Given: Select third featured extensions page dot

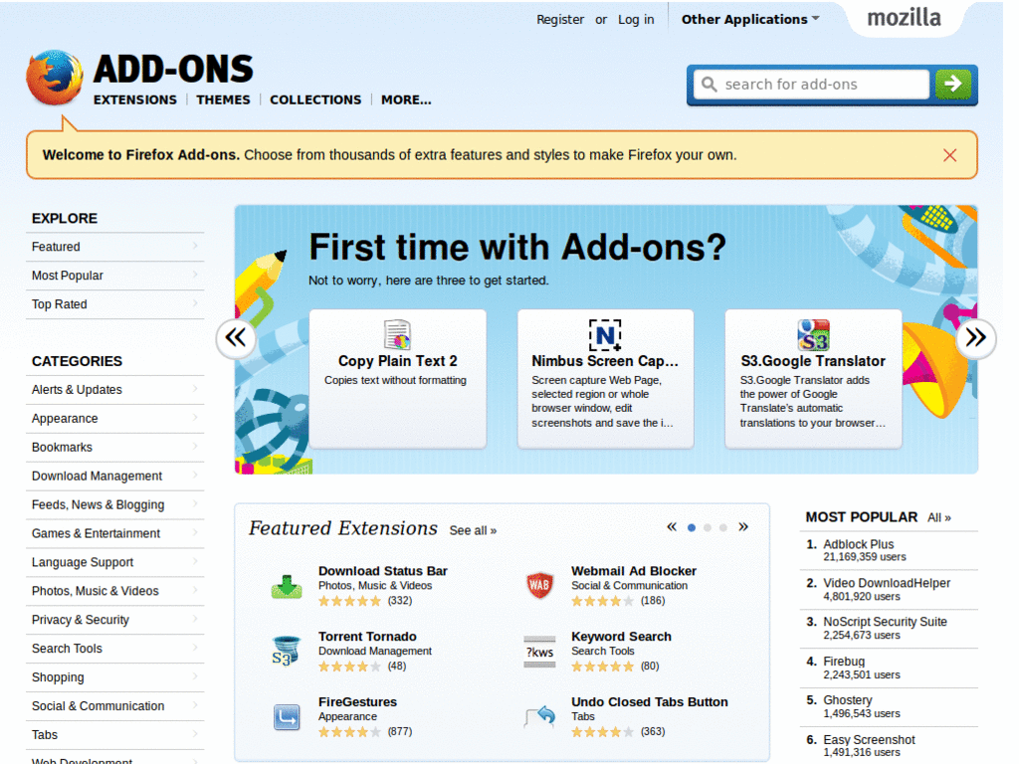Looking at the screenshot, I should (x=722, y=527).
